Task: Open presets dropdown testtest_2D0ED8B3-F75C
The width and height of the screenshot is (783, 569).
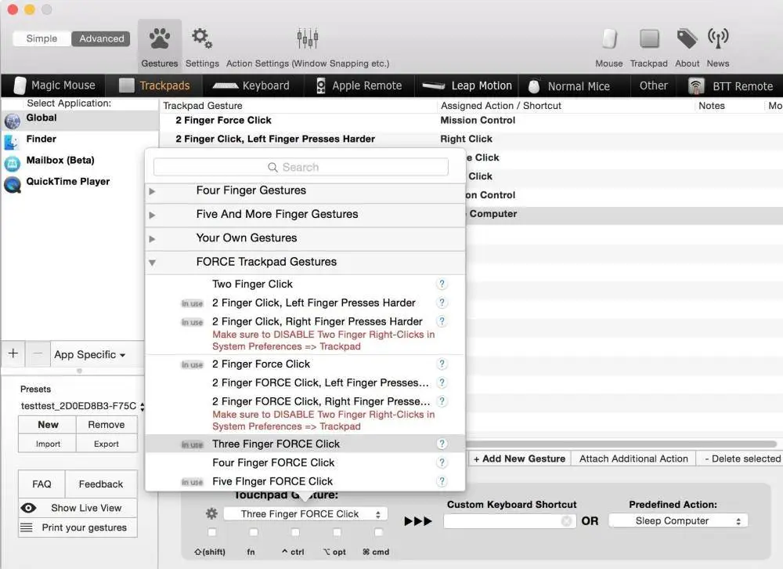Action: [x=82, y=406]
